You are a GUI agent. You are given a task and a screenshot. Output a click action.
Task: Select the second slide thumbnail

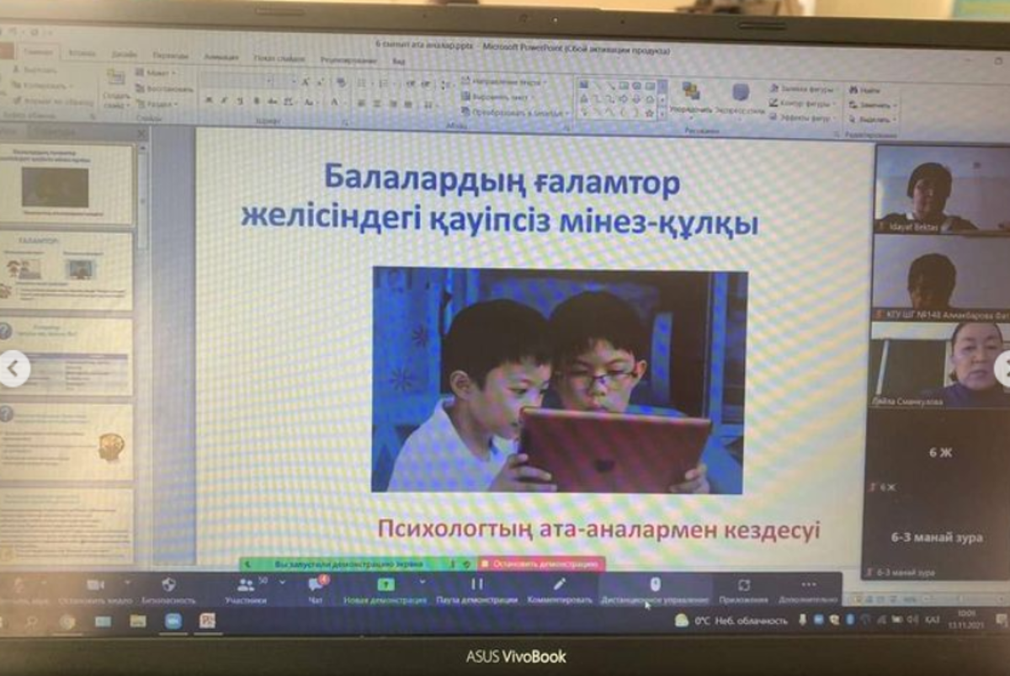(x=67, y=270)
